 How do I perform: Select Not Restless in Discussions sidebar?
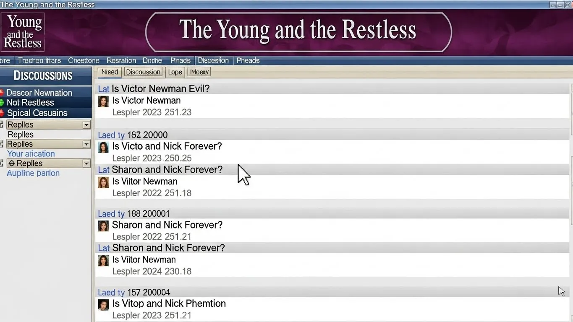pos(30,103)
